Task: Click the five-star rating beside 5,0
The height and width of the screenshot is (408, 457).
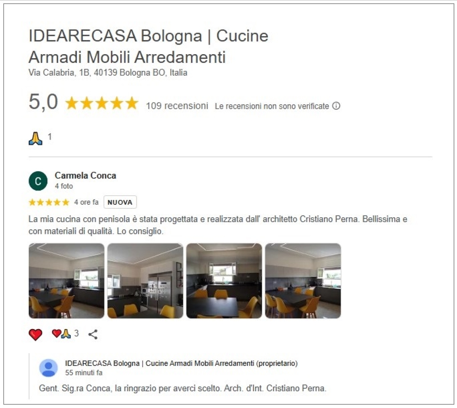Action: point(102,103)
